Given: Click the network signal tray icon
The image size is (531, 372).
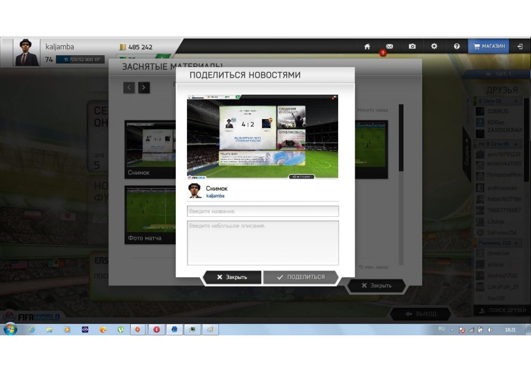Looking at the screenshot, I should (470, 329).
